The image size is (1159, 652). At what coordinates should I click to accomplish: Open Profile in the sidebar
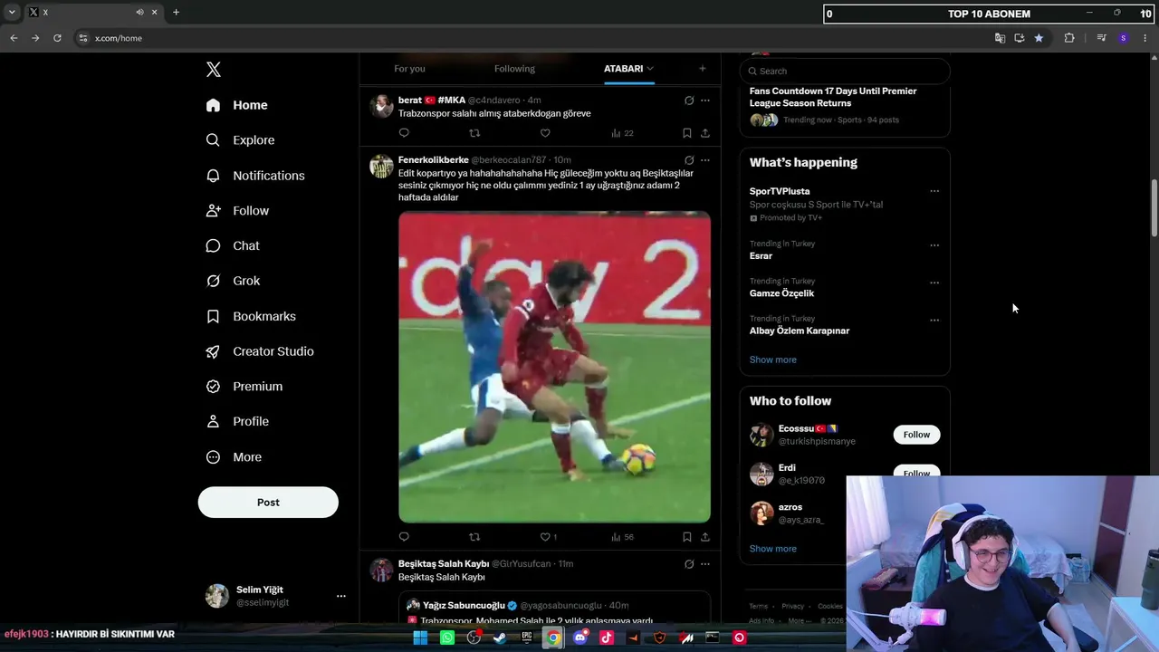(x=237, y=422)
